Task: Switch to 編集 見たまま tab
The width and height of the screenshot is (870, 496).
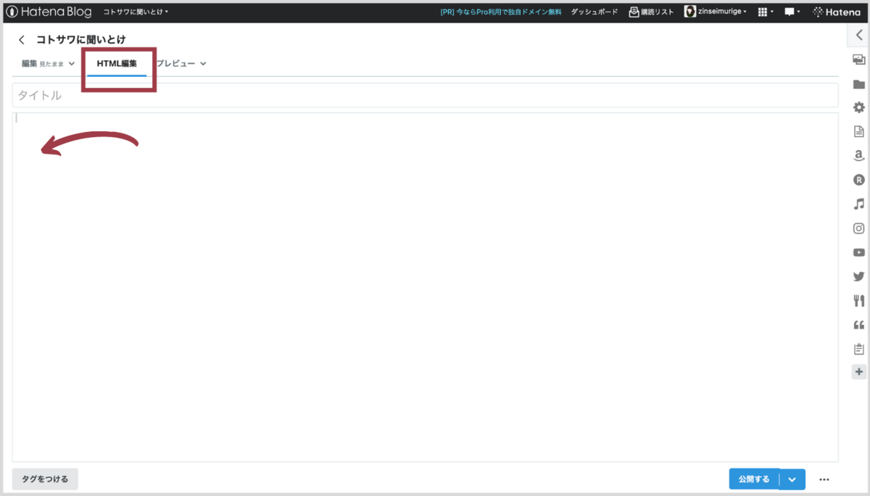Action: click(43, 64)
